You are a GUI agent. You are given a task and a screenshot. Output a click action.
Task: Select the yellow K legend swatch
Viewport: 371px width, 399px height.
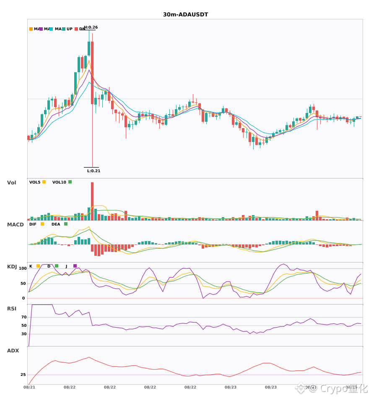[x=38, y=266]
